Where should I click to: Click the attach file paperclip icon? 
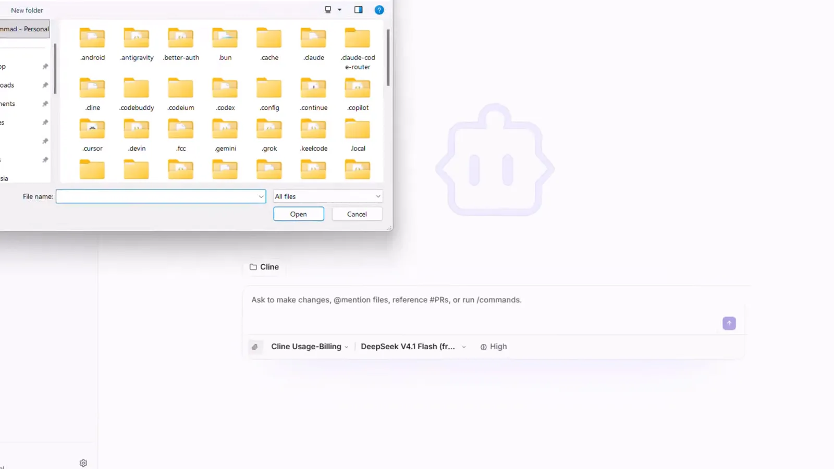(x=255, y=347)
